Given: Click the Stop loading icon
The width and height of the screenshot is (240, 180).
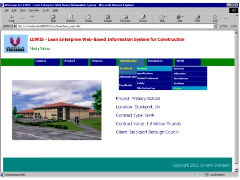Looking at the screenshot, I should (x=53, y=18).
